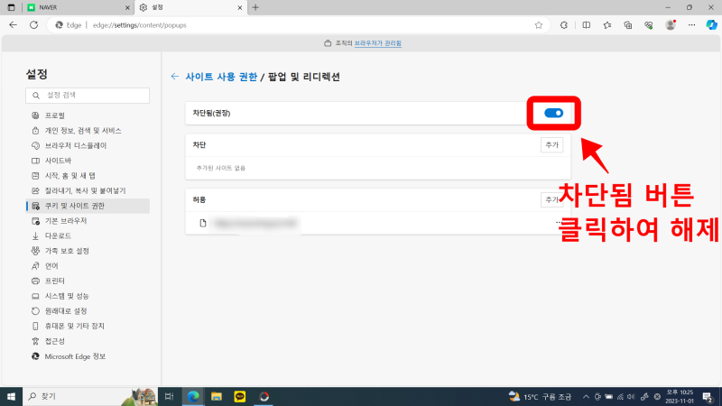Open 휴대폰 및 기타 장치 section
The width and height of the screenshot is (722, 406).
click(x=88, y=326)
